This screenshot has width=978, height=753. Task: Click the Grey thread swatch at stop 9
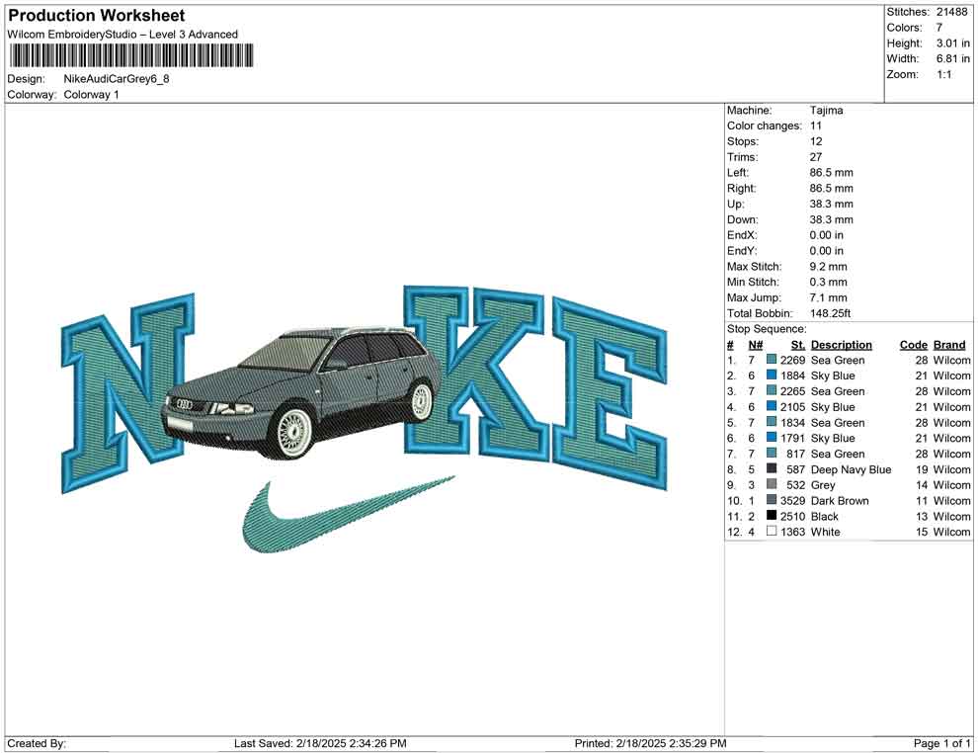[x=771, y=485]
